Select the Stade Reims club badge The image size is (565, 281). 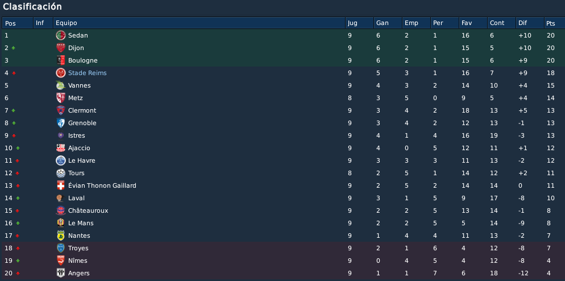(x=60, y=73)
